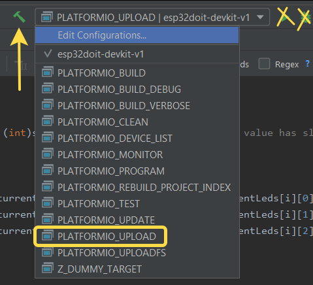Select the esp32doit-devkit-v1 checked profile
The height and width of the screenshot is (285, 313).
click(x=137, y=54)
